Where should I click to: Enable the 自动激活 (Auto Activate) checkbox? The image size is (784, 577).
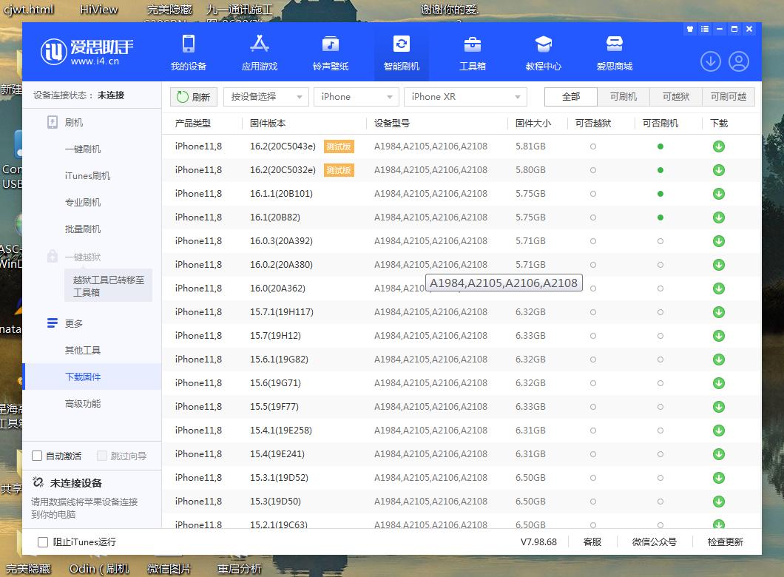36,456
